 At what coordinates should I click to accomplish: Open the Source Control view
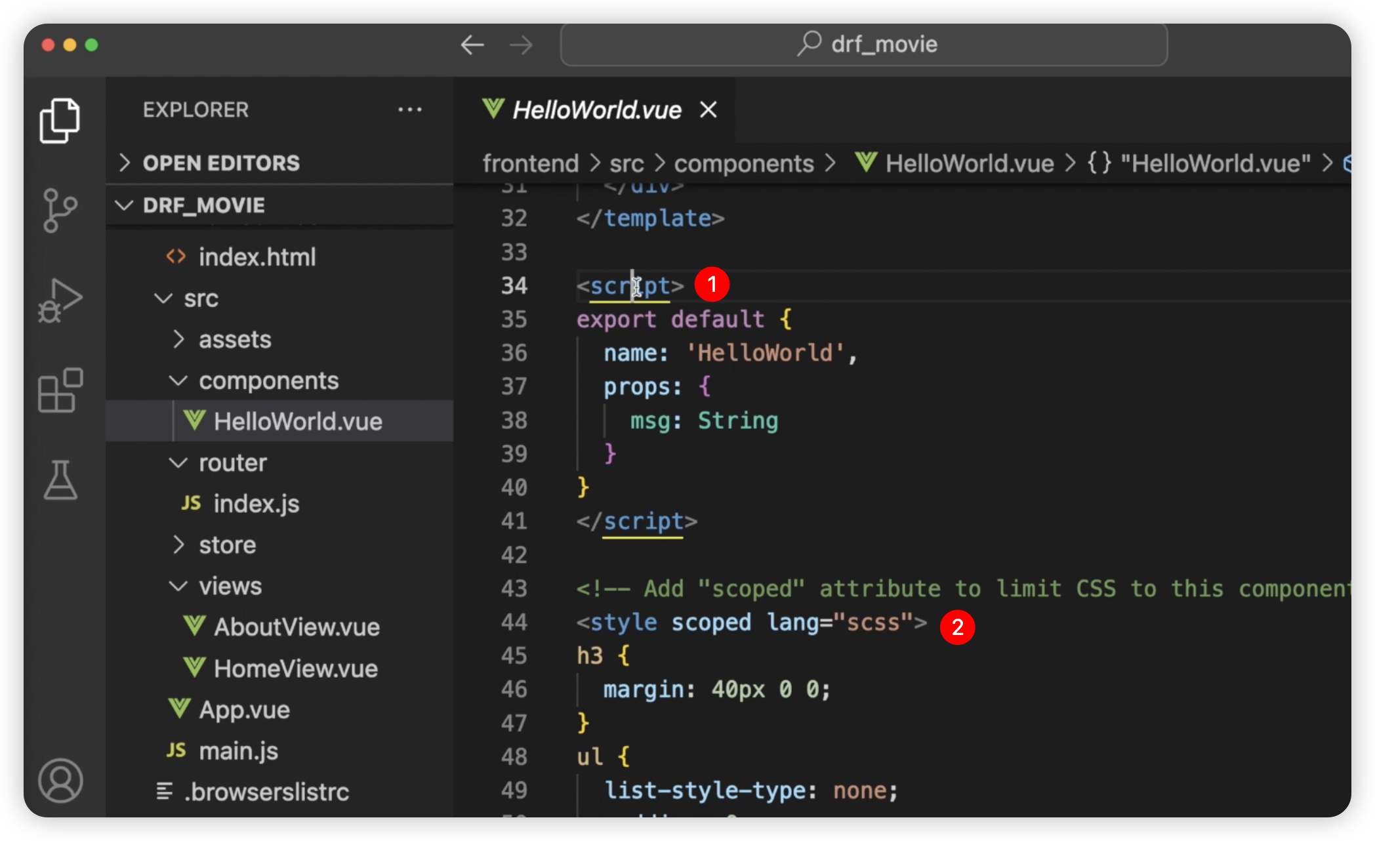[x=60, y=210]
